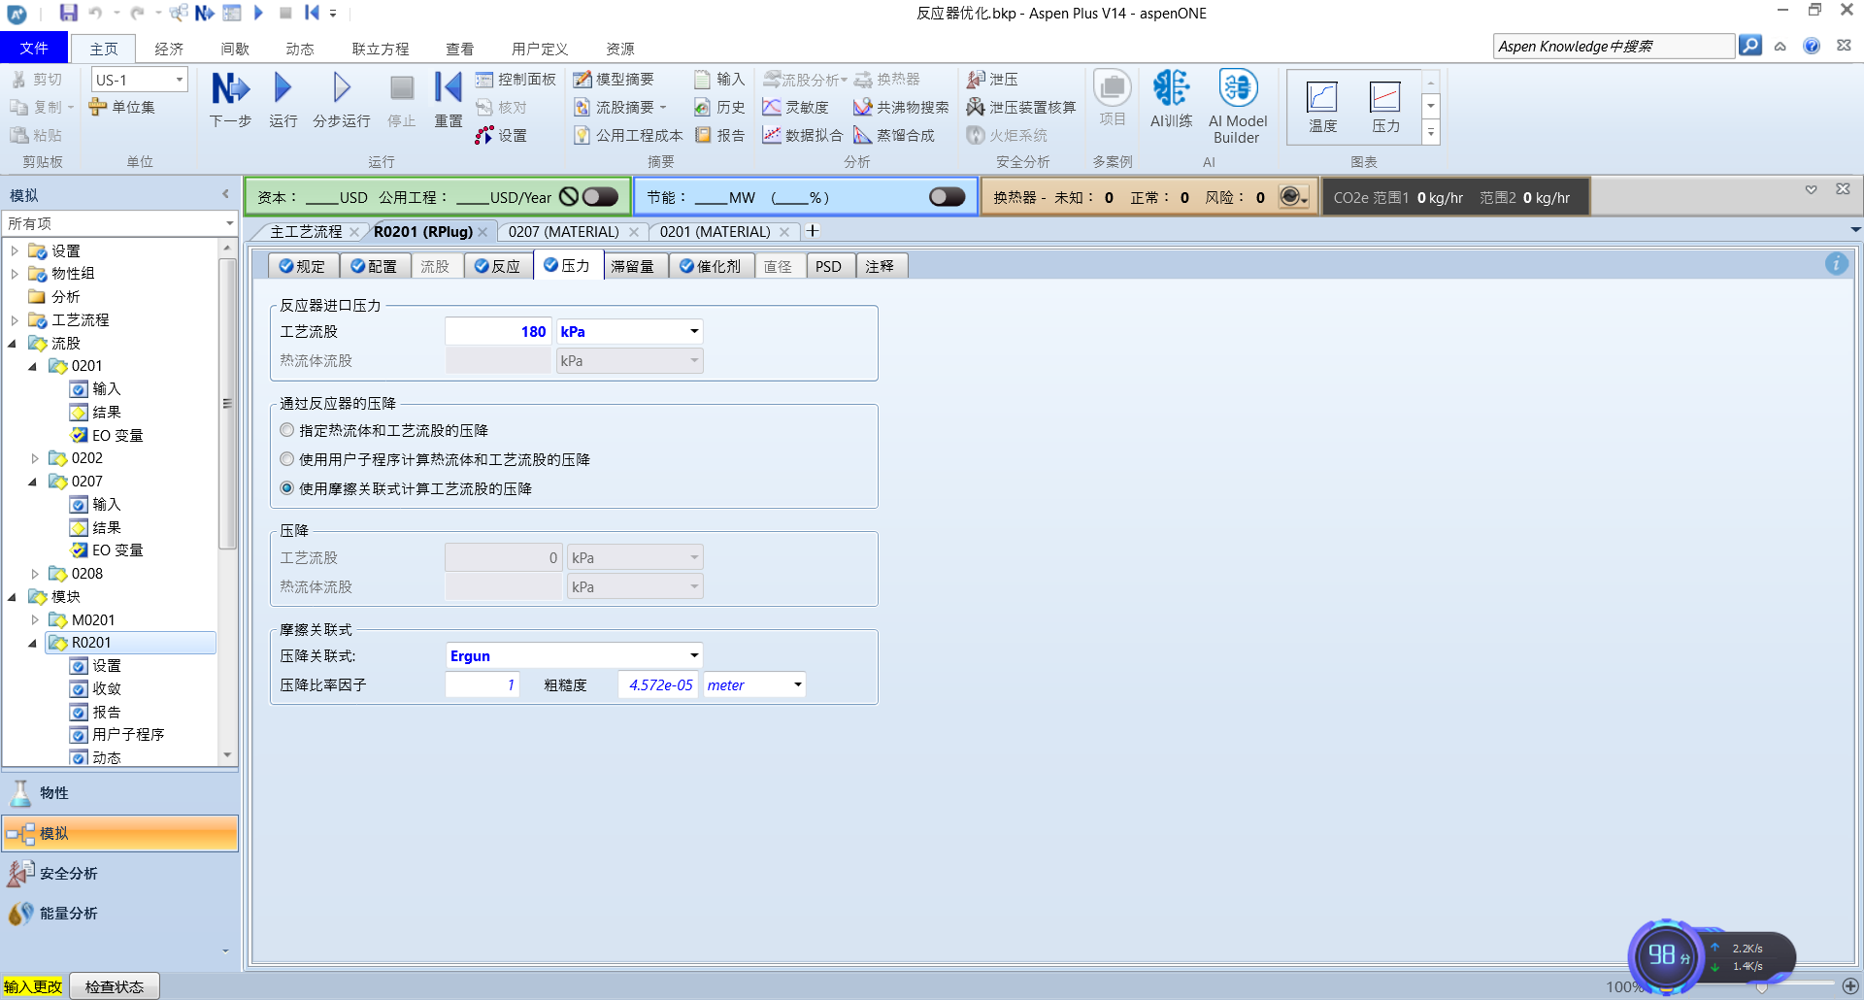This screenshot has width=1864, height=1000.
Task: Open the 控制面板 control panel
Action: 516,80
